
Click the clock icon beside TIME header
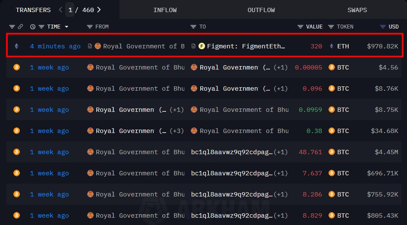[33, 27]
